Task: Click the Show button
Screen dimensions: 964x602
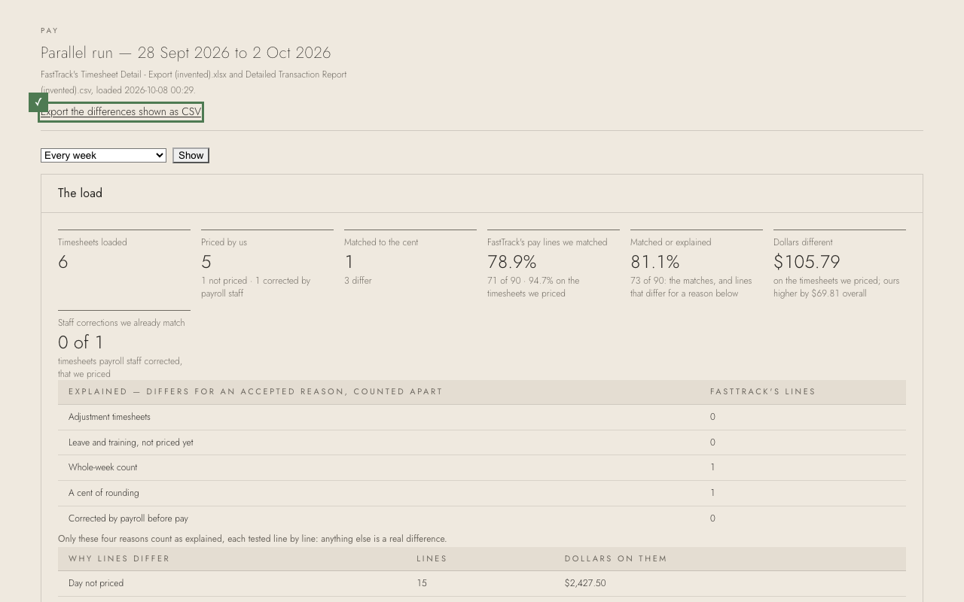Action: 191,156
